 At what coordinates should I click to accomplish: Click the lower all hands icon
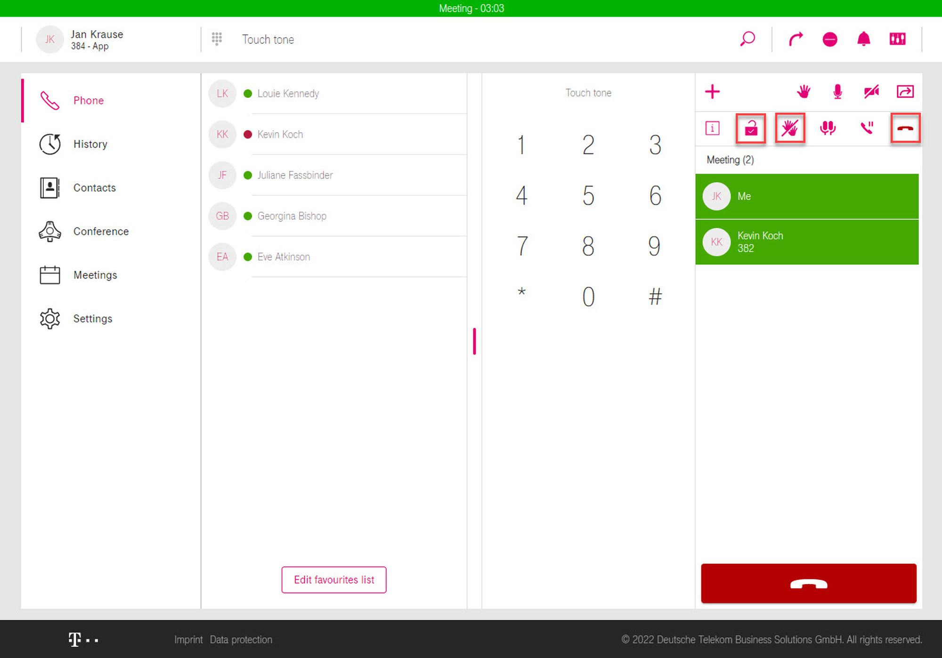coord(790,128)
